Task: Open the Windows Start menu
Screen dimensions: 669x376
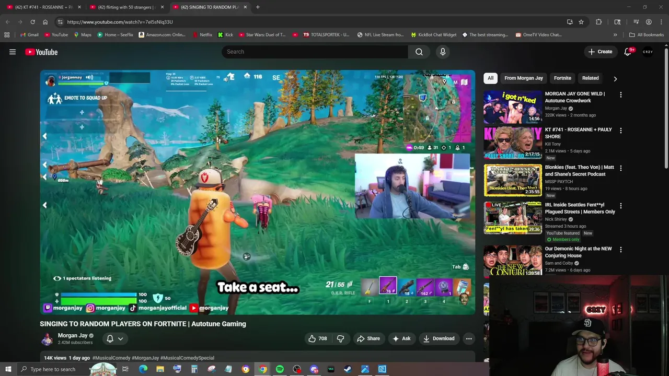Action: 8,369
